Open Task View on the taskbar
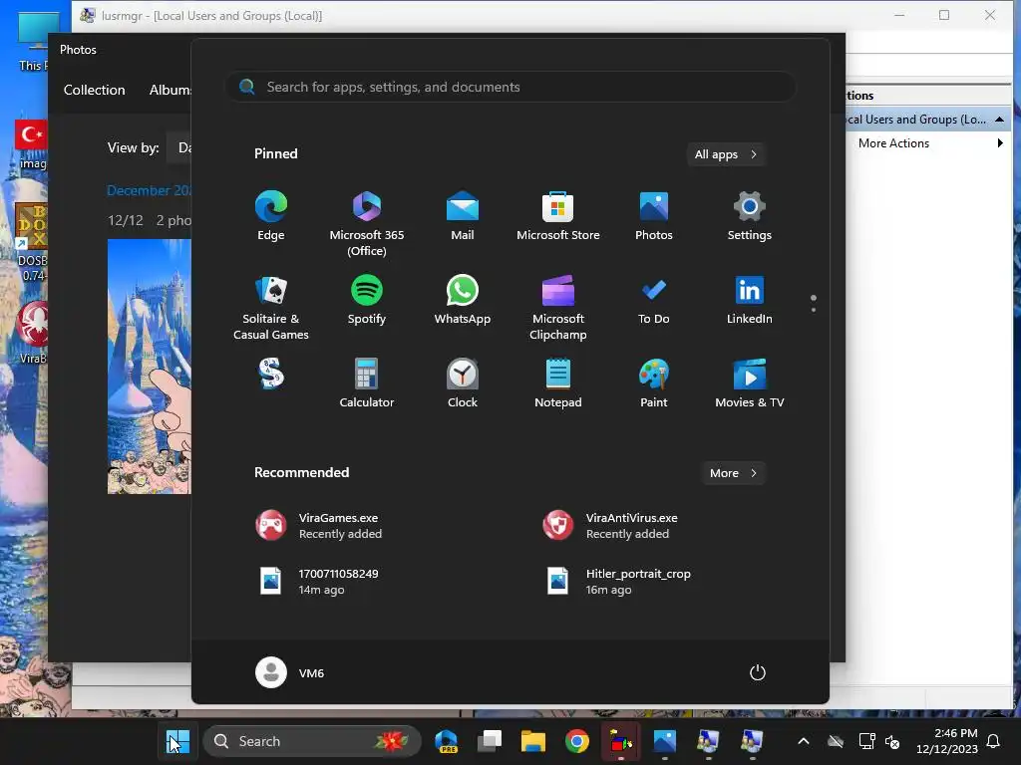This screenshot has height=765, width=1021. (490, 741)
